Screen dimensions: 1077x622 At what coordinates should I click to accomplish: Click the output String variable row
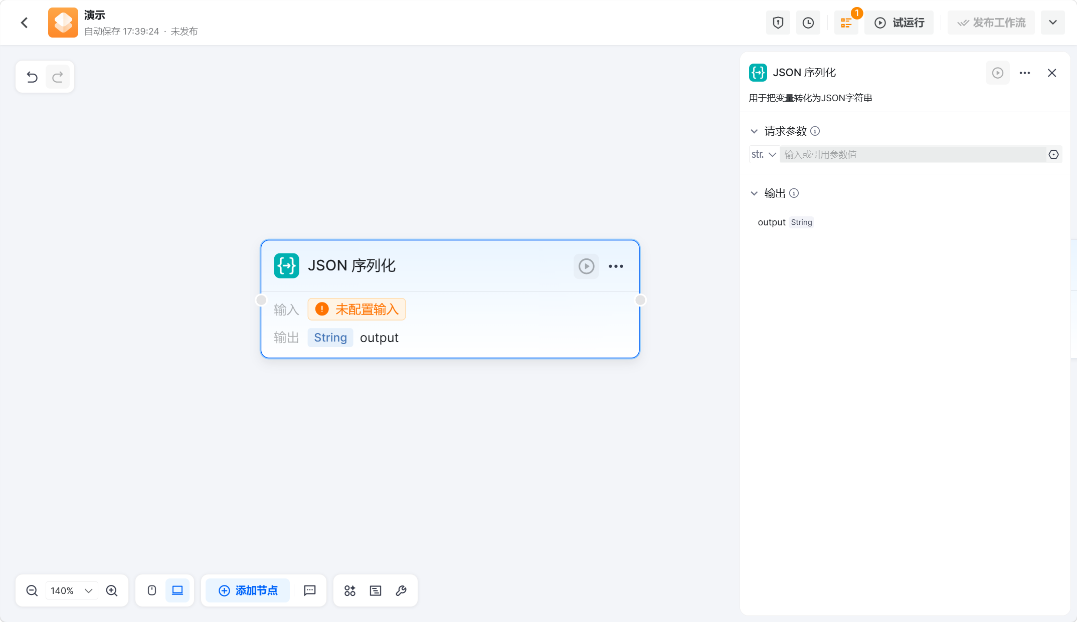click(785, 222)
